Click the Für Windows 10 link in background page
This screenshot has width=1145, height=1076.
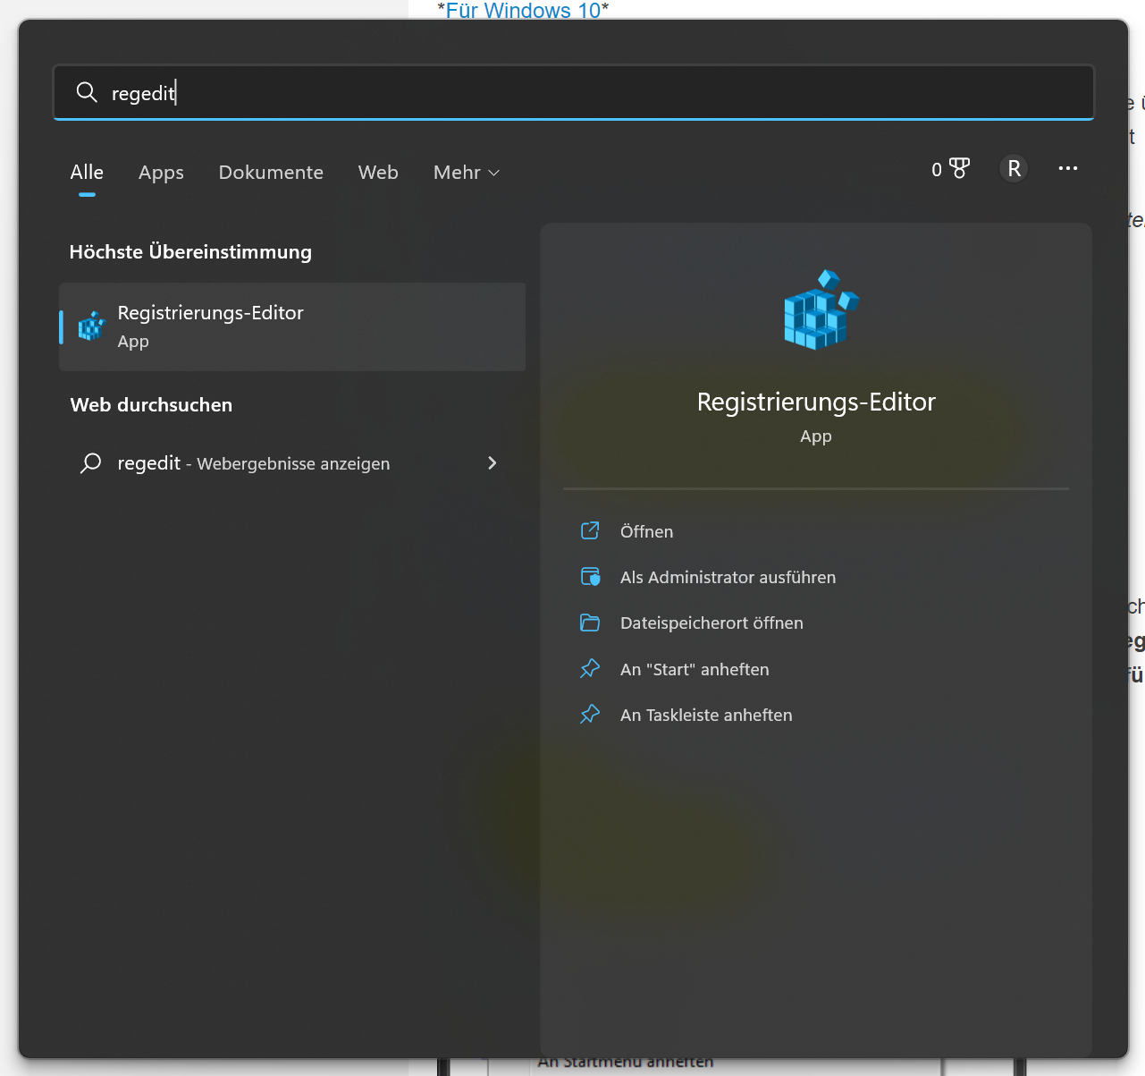[524, 10]
